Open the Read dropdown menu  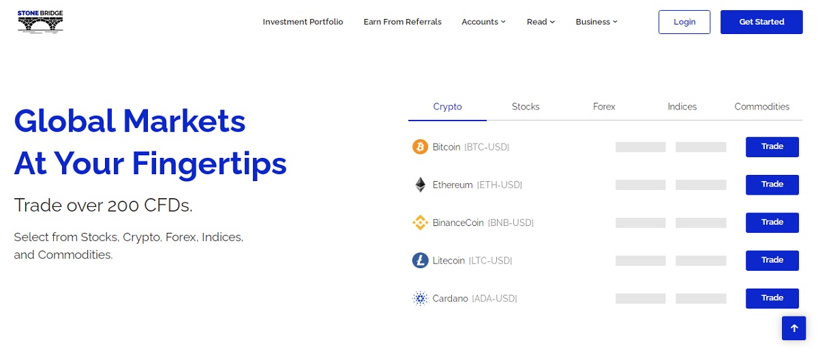(541, 22)
